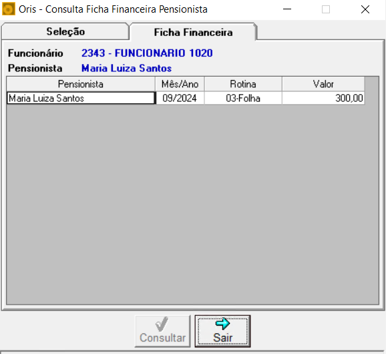
Task: Select the 09/2024 Mês/Ano cell
Action: tap(180, 98)
